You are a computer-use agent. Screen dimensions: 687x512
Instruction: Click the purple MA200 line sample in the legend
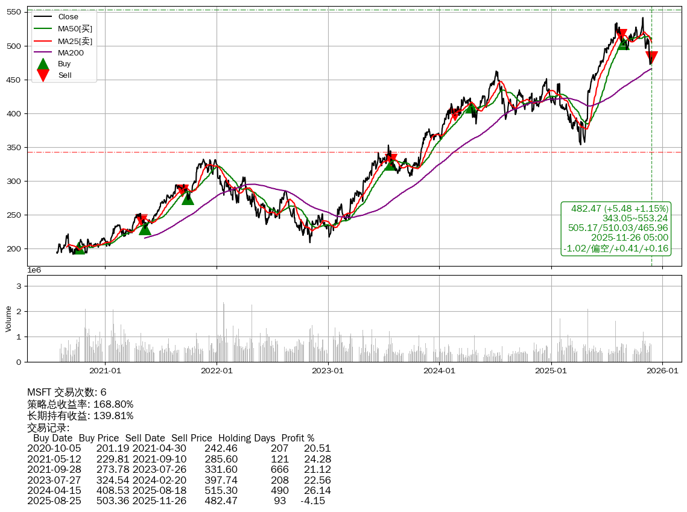point(43,52)
